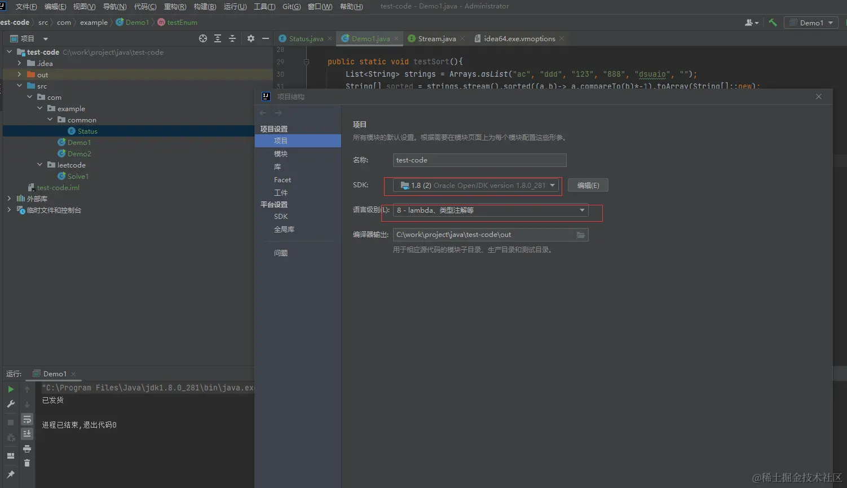Close the Project Structure dialog

(x=819, y=96)
